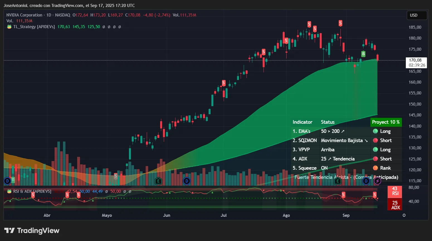
Task: Click the red S sell signal at the August peak
Action: (340, 23)
